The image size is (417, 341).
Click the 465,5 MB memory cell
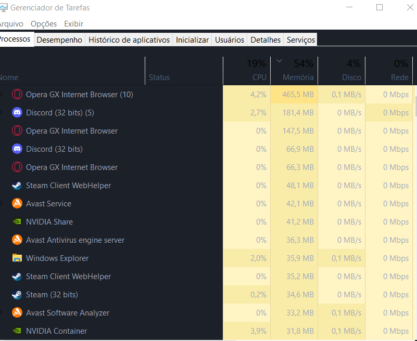[294, 94]
